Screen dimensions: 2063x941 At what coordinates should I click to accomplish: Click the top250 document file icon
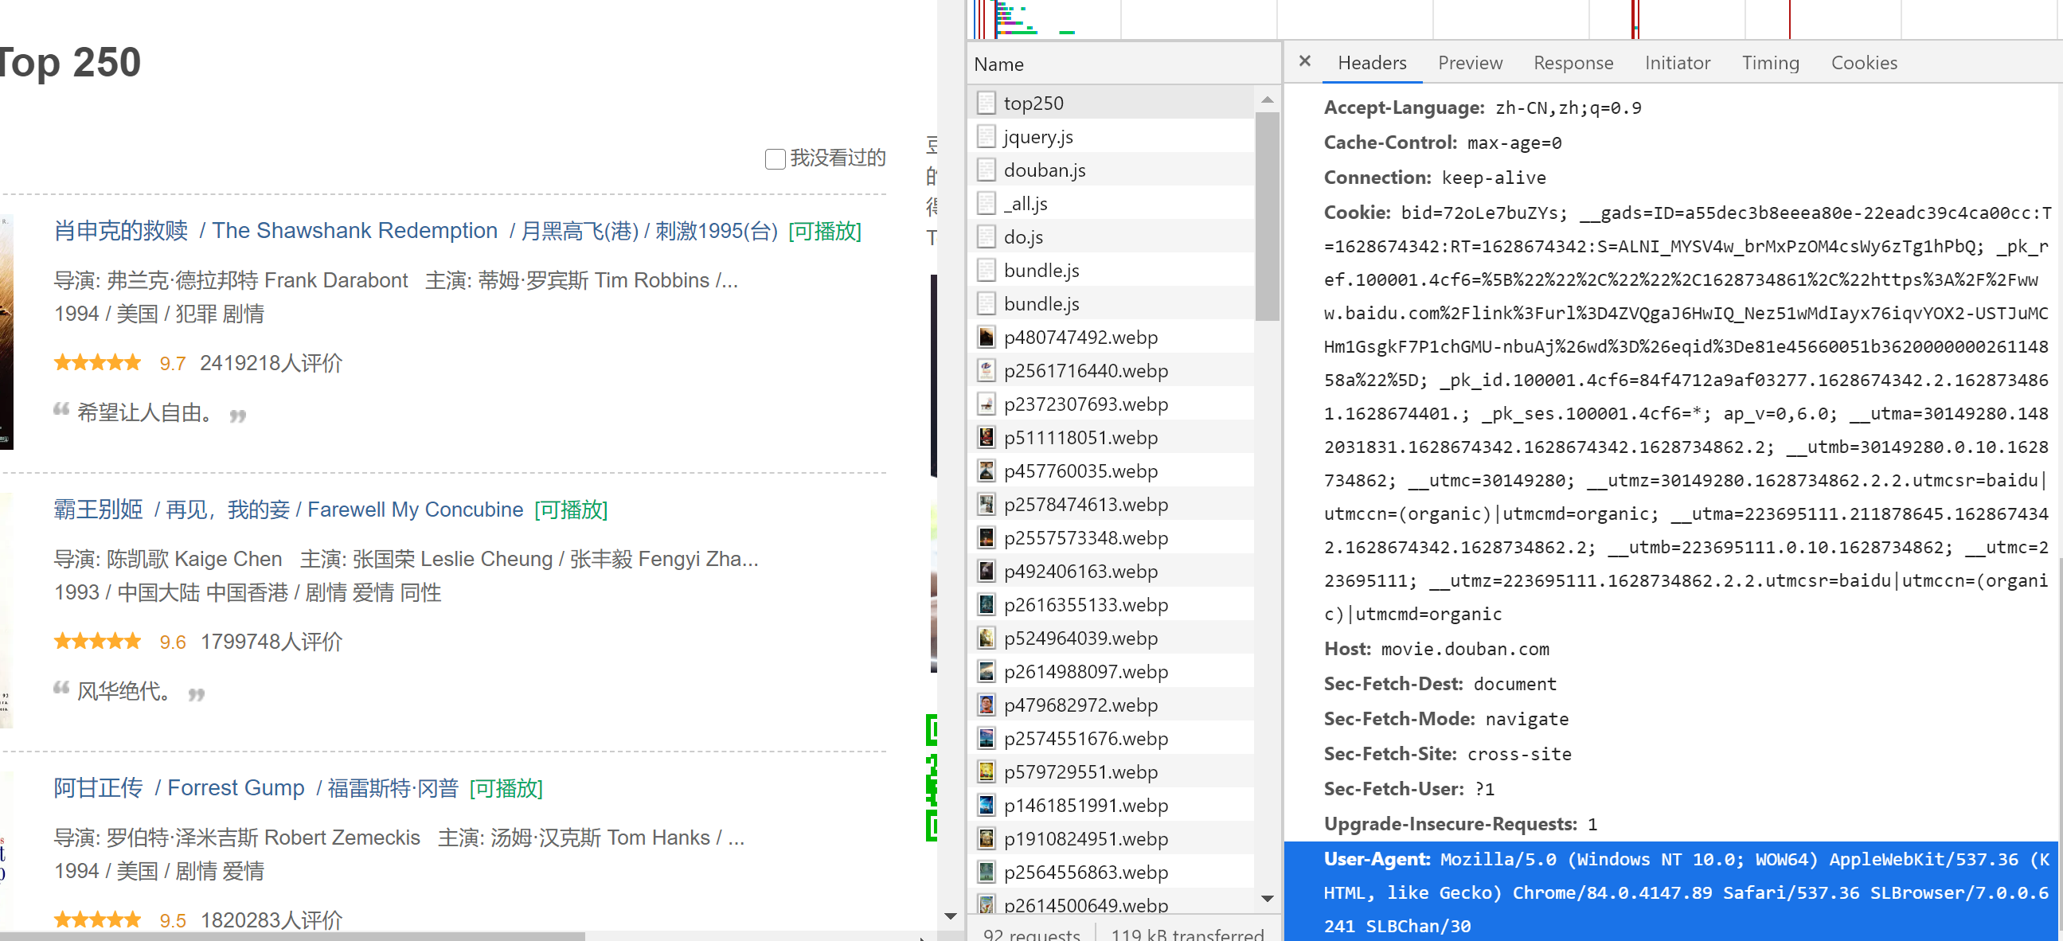tap(986, 103)
